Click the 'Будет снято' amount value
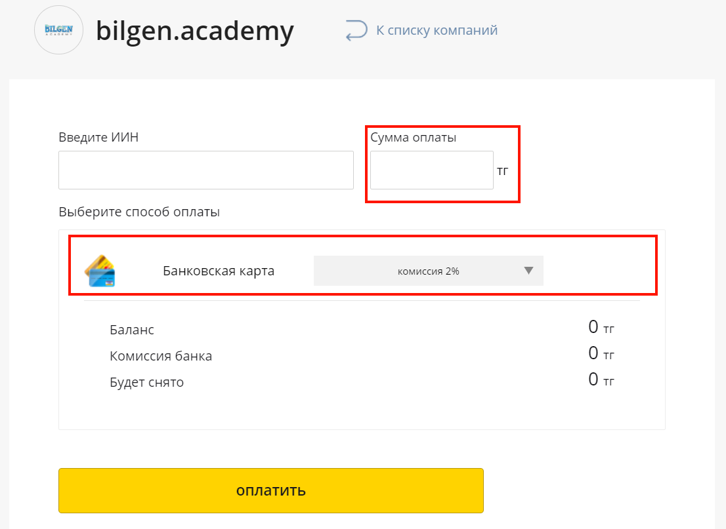The width and height of the screenshot is (726, 529). tap(601, 380)
